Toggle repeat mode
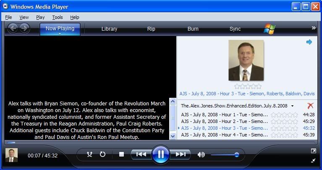 102,154
